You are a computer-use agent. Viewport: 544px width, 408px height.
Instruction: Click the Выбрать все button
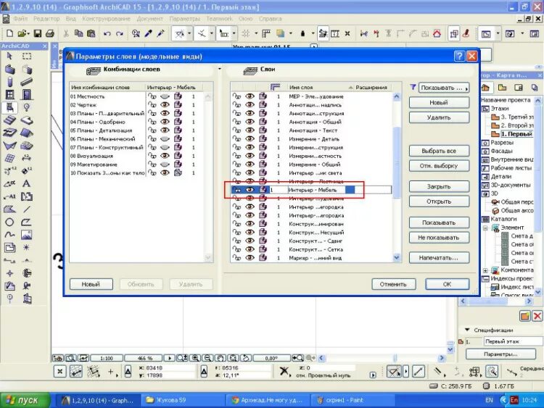click(x=439, y=151)
